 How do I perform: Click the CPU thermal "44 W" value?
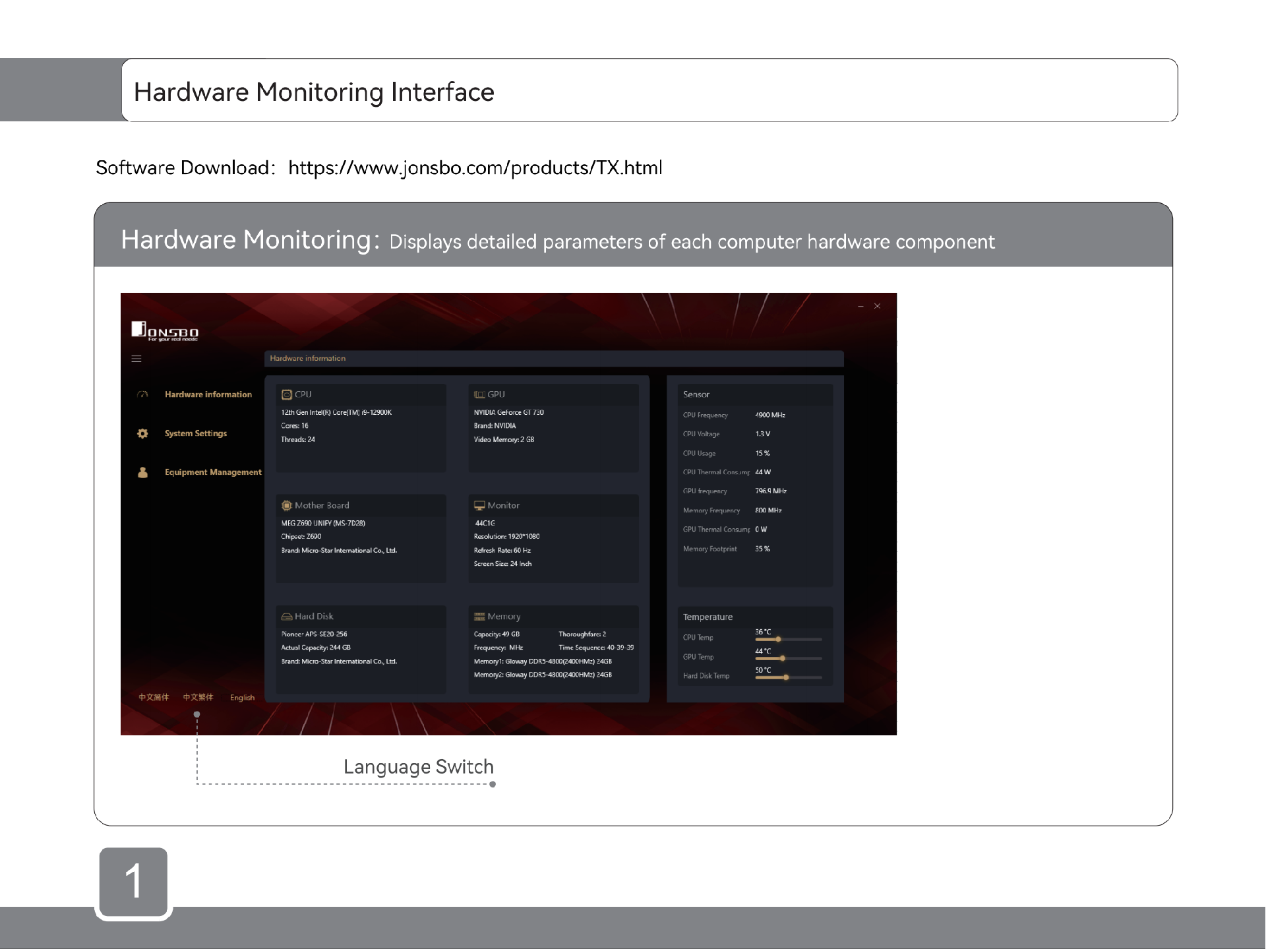[763, 472]
